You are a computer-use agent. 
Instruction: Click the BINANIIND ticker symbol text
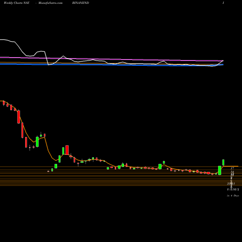[80, 3]
